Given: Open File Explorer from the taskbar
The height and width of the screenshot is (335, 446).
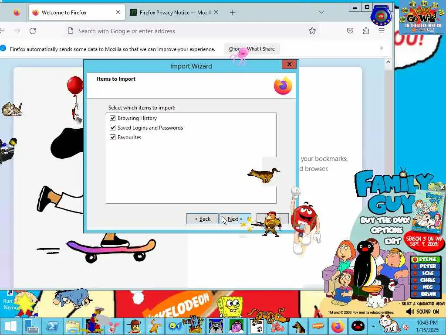Looking at the screenshot, I should [x=73, y=326].
